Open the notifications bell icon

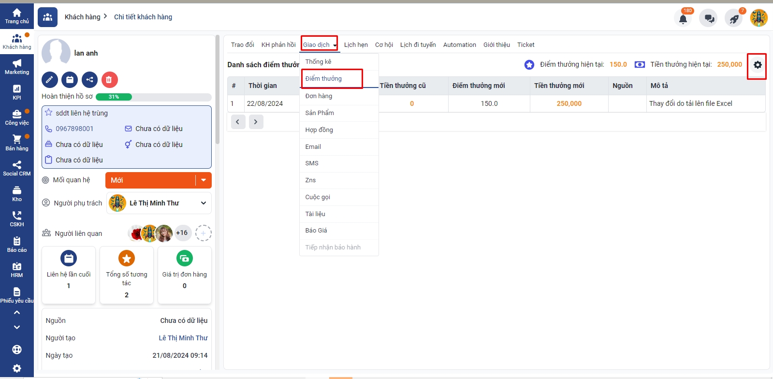(683, 19)
